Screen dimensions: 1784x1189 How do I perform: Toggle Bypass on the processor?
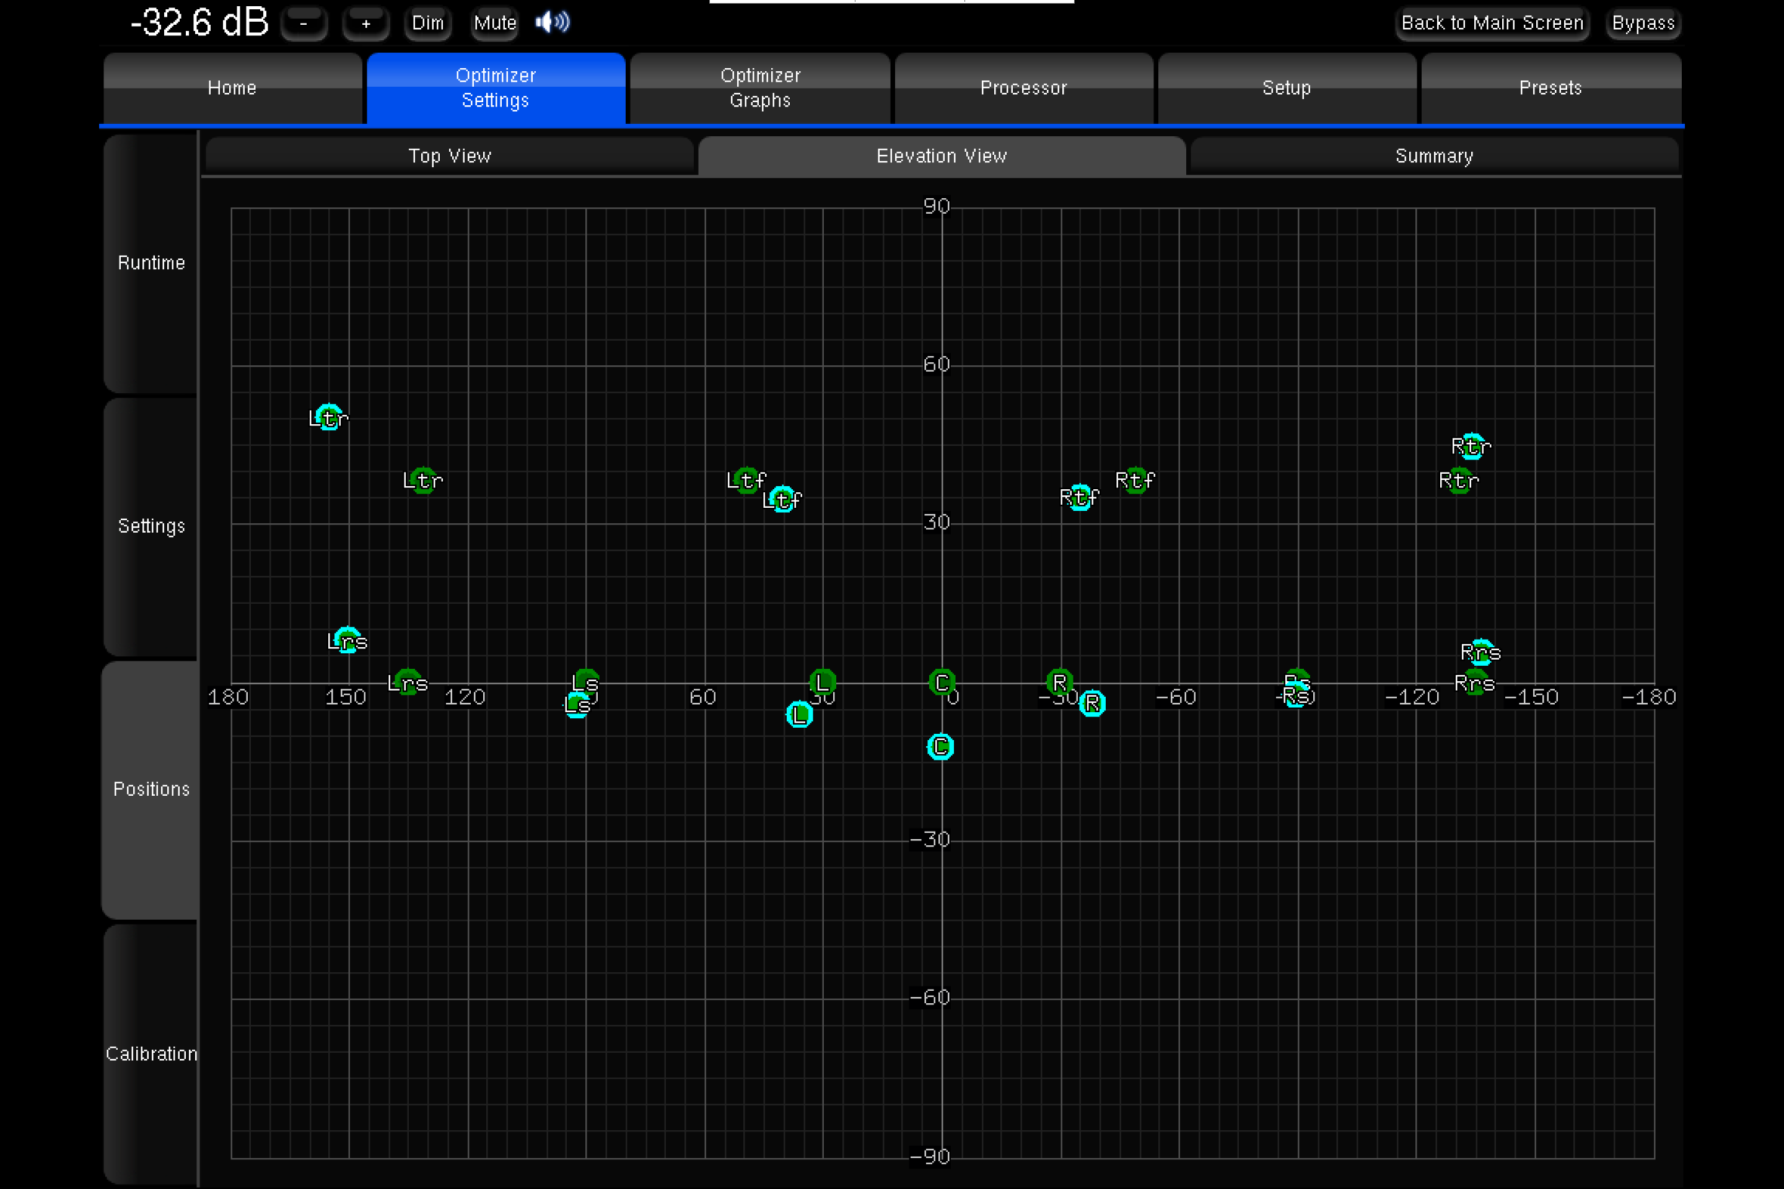pyautogui.click(x=1643, y=24)
